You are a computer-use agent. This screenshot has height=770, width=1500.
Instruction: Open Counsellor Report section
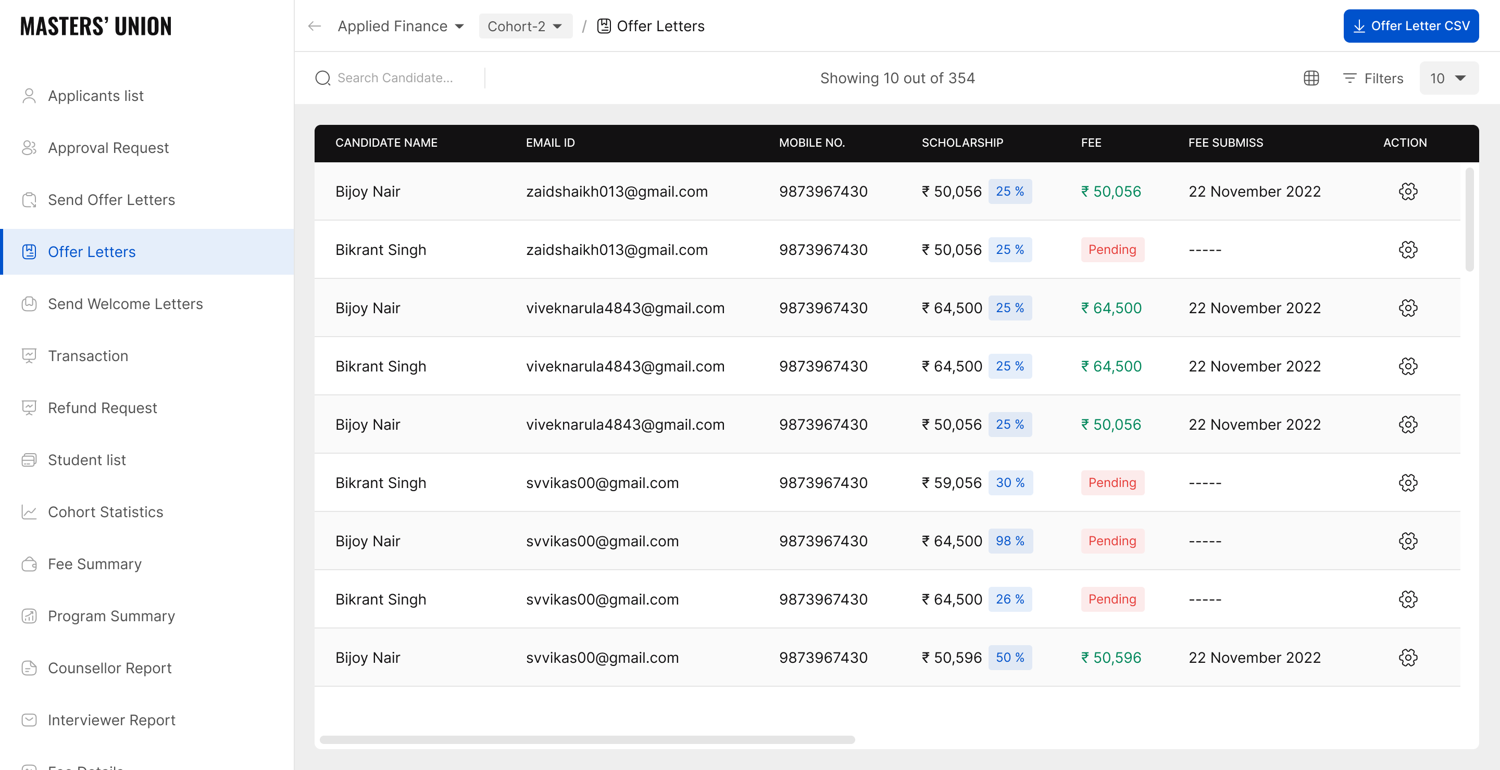(x=109, y=668)
